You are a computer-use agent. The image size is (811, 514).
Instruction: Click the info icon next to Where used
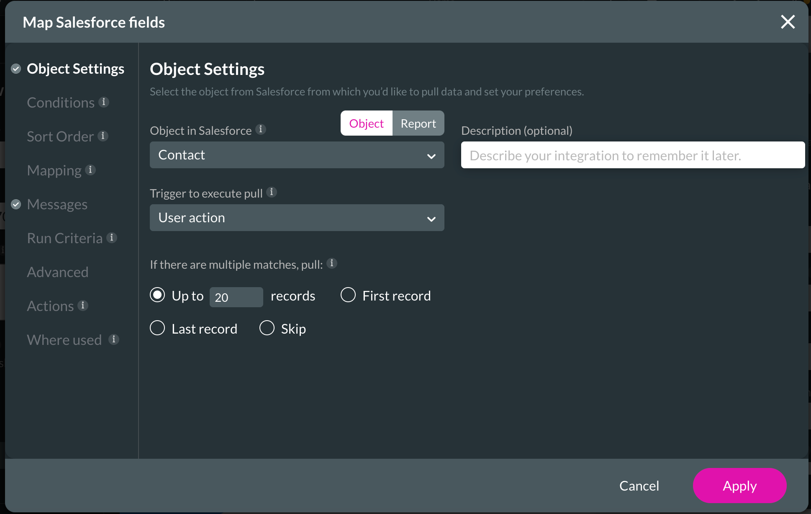114,339
